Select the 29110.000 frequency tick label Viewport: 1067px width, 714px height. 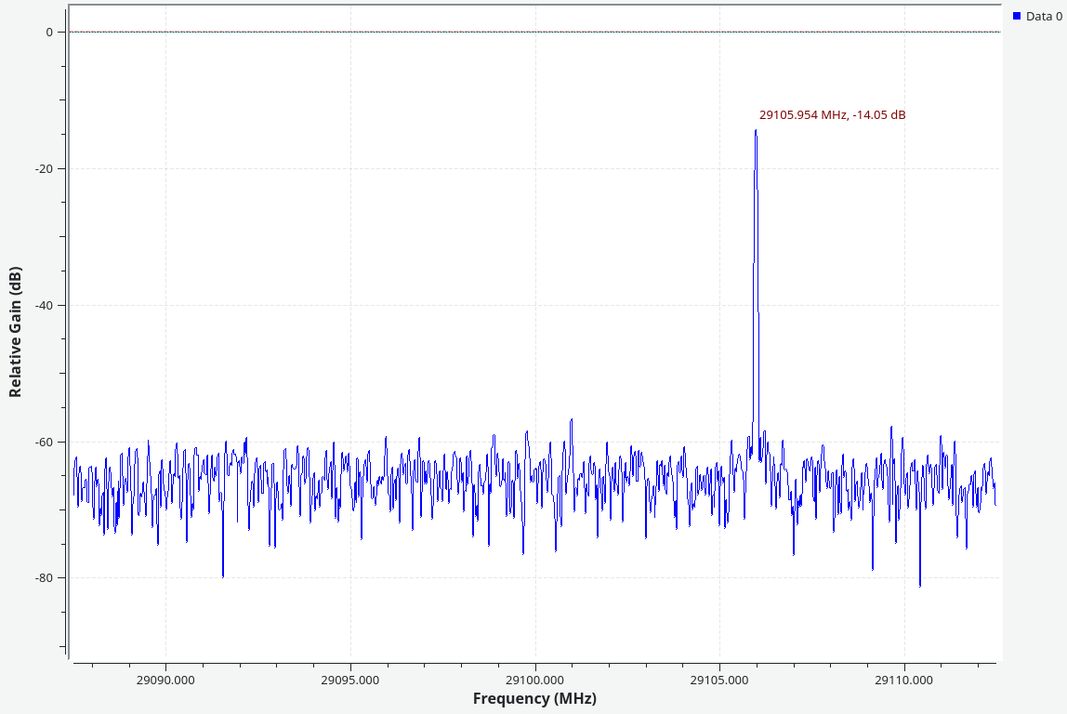coord(905,680)
